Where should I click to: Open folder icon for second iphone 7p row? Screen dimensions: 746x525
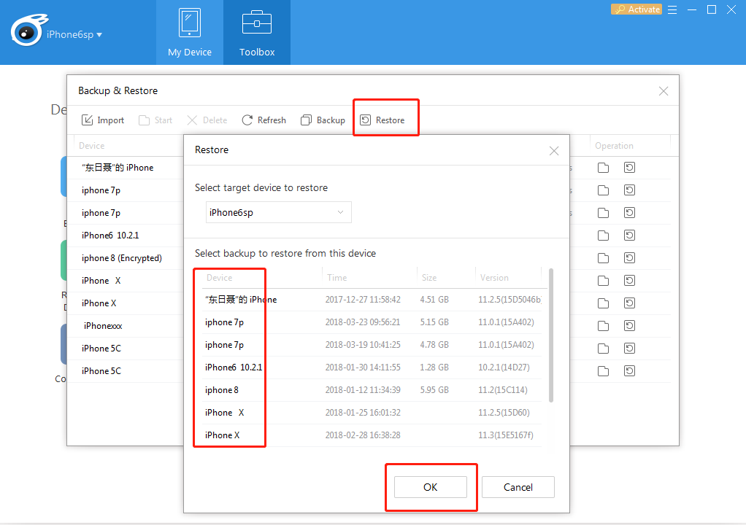click(603, 213)
